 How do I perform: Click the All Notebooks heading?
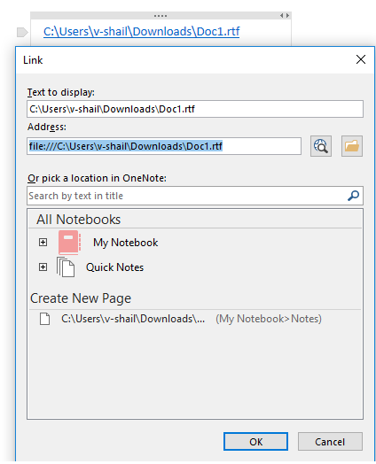79,220
